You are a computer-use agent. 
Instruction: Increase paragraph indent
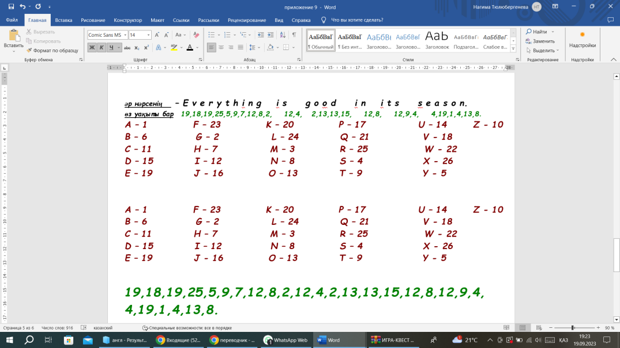270,35
